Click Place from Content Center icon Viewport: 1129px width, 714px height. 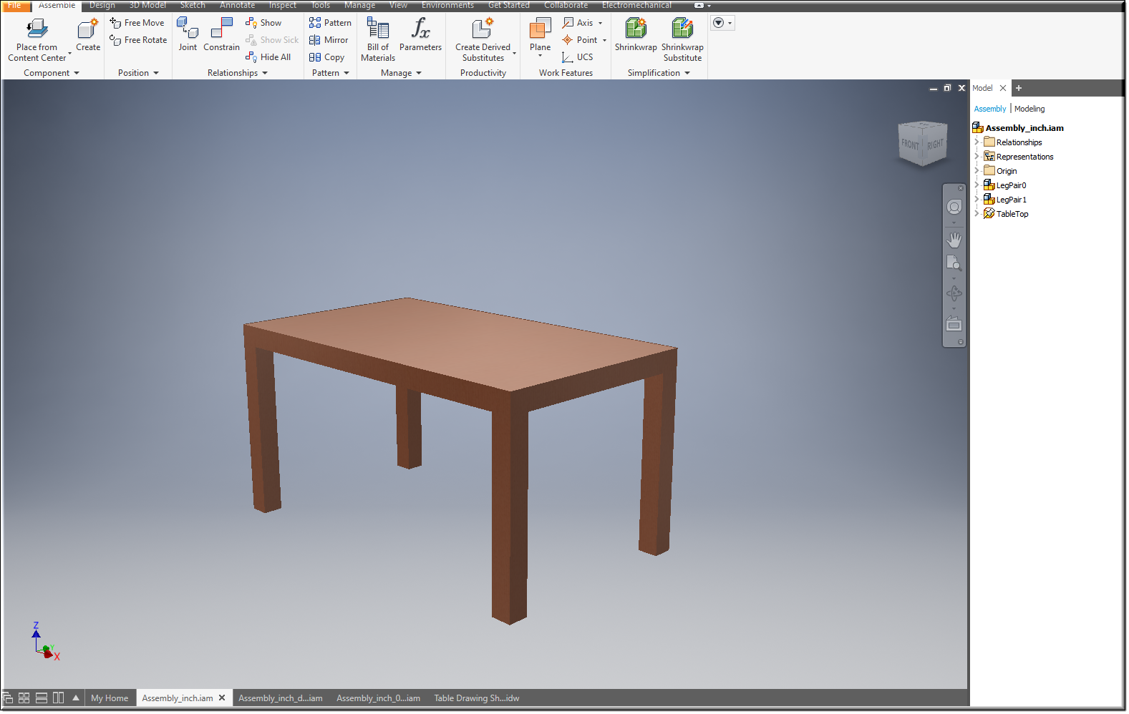pyautogui.click(x=37, y=29)
